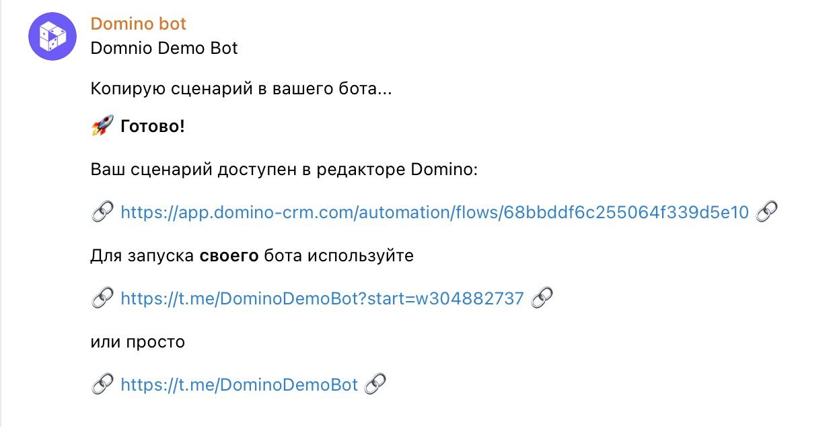Viewport: 833px width, 427px height.
Task: Click the Domnio Demo Bot title line
Action: tap(164, 48)
